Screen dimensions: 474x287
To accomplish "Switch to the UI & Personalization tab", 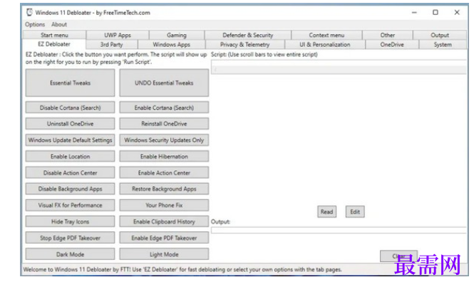I will click(325, 44).
